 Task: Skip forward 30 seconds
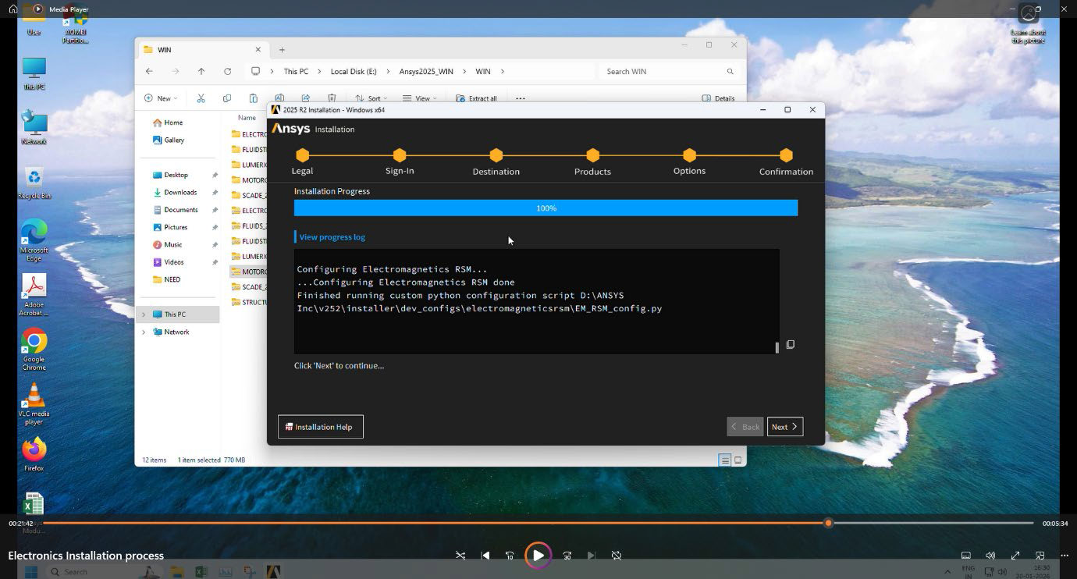coord(567,556)
